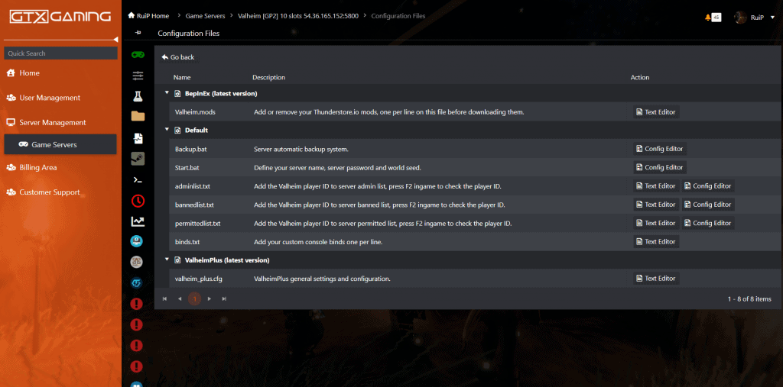783x387 pixels.
Task: Collapse the Default file group
Action: [167, 130]
